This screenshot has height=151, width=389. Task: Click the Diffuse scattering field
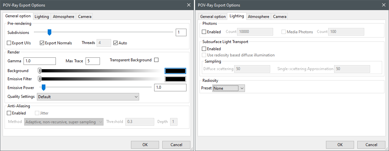[x=252, y=69]
